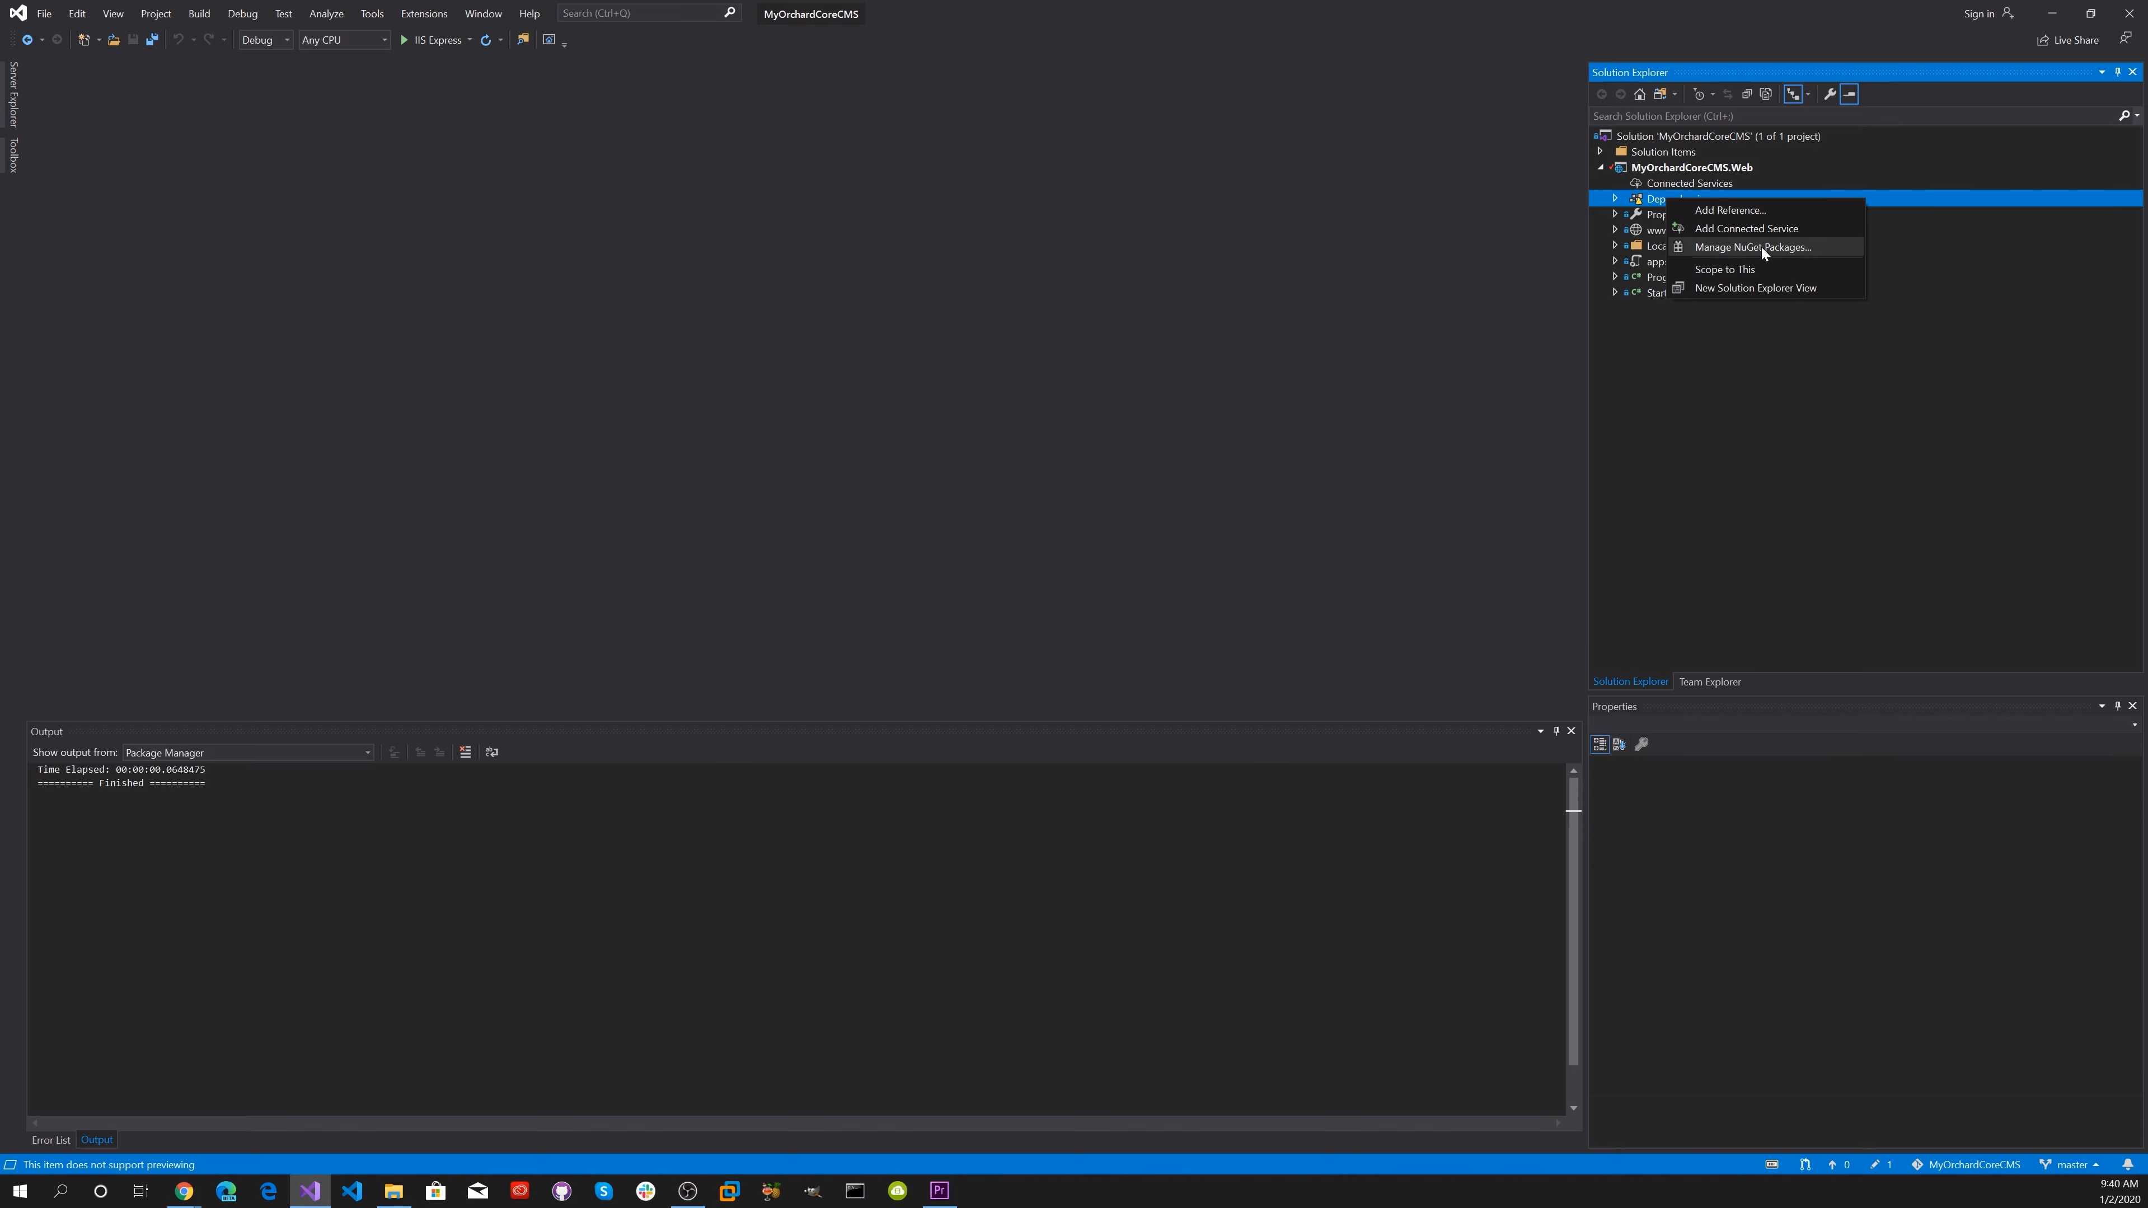Screen dimensions: 2148x1208
Task: Toggle auto hide pin on Properties panel
Action: [2117, 706]
